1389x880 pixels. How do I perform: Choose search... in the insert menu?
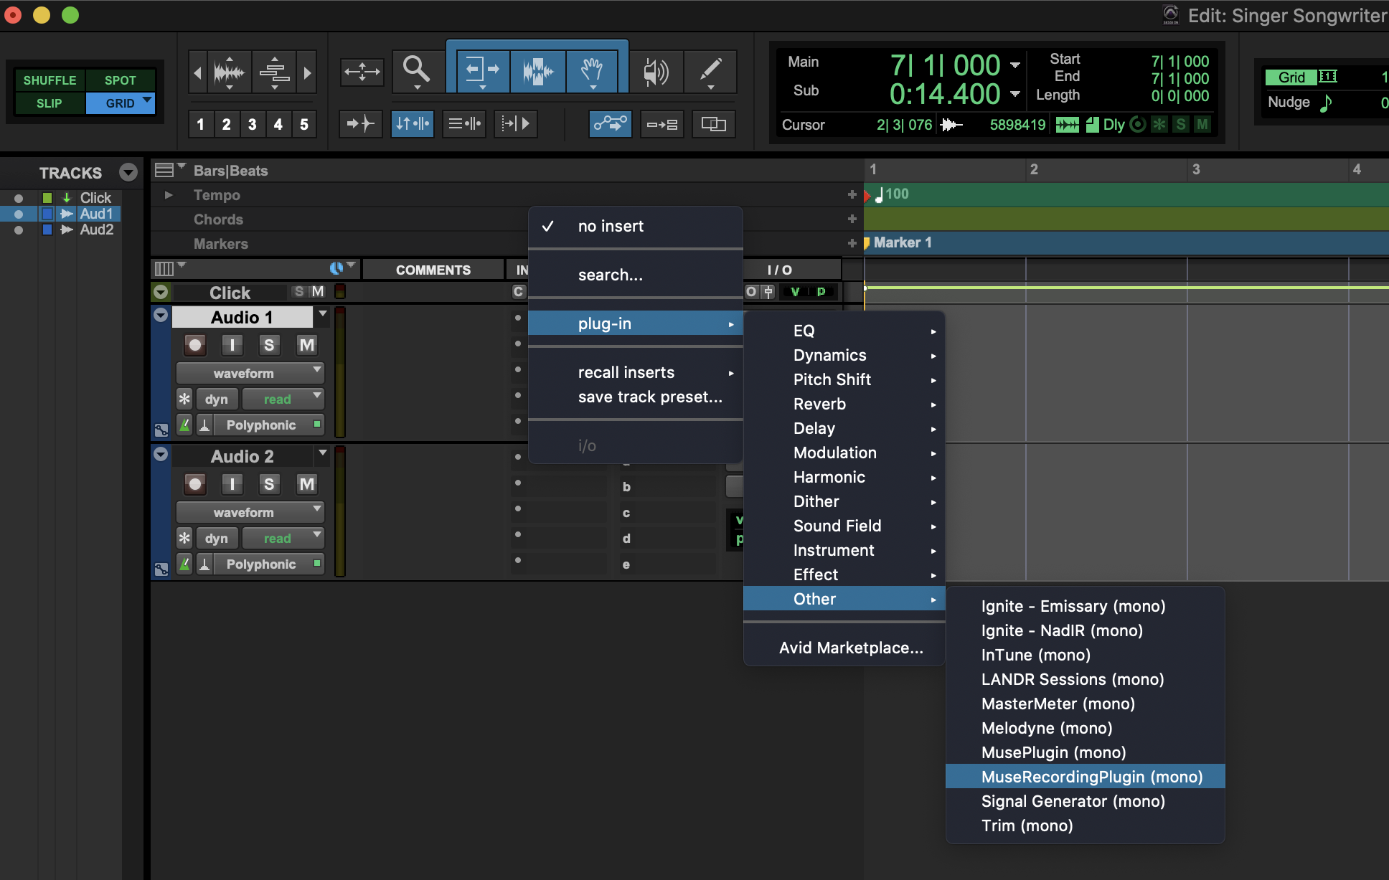(611, 275)
